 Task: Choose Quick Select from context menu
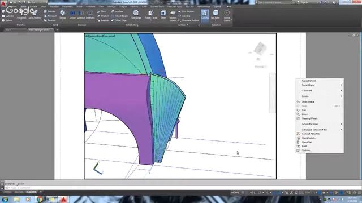point(320,138)
